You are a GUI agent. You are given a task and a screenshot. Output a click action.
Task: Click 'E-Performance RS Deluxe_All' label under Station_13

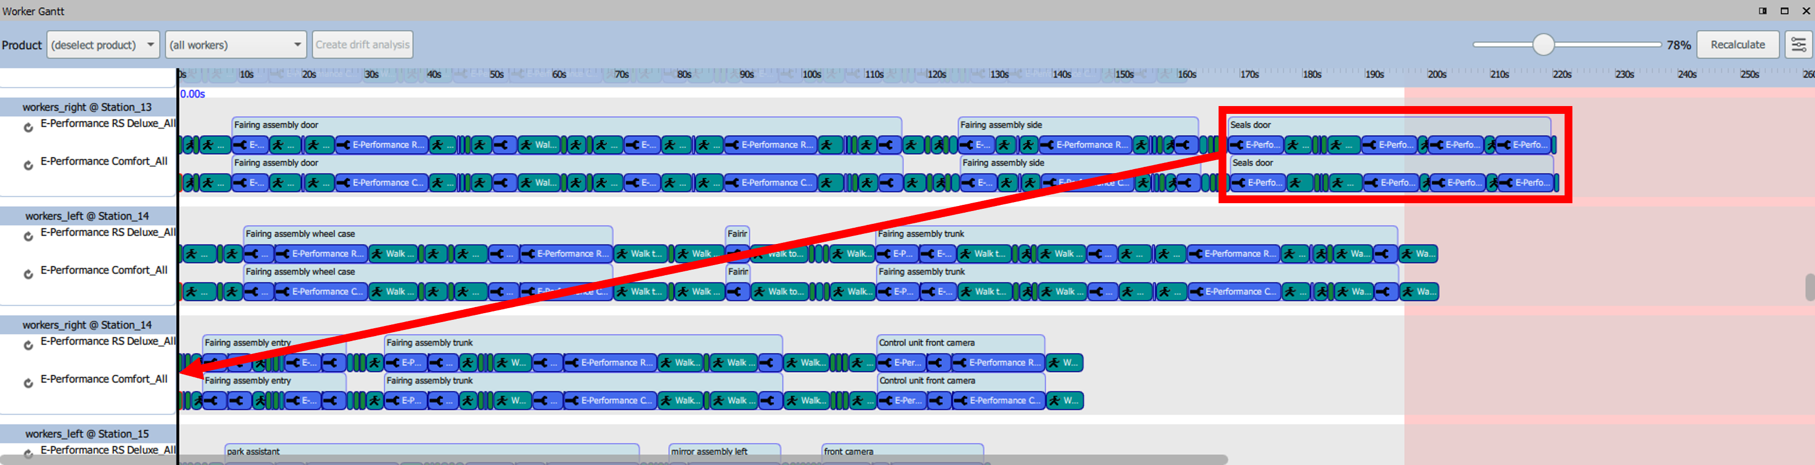(x=108, y=124)
